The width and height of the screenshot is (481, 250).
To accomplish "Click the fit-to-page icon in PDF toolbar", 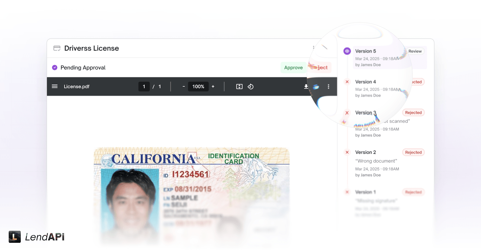I will (239, 87).
